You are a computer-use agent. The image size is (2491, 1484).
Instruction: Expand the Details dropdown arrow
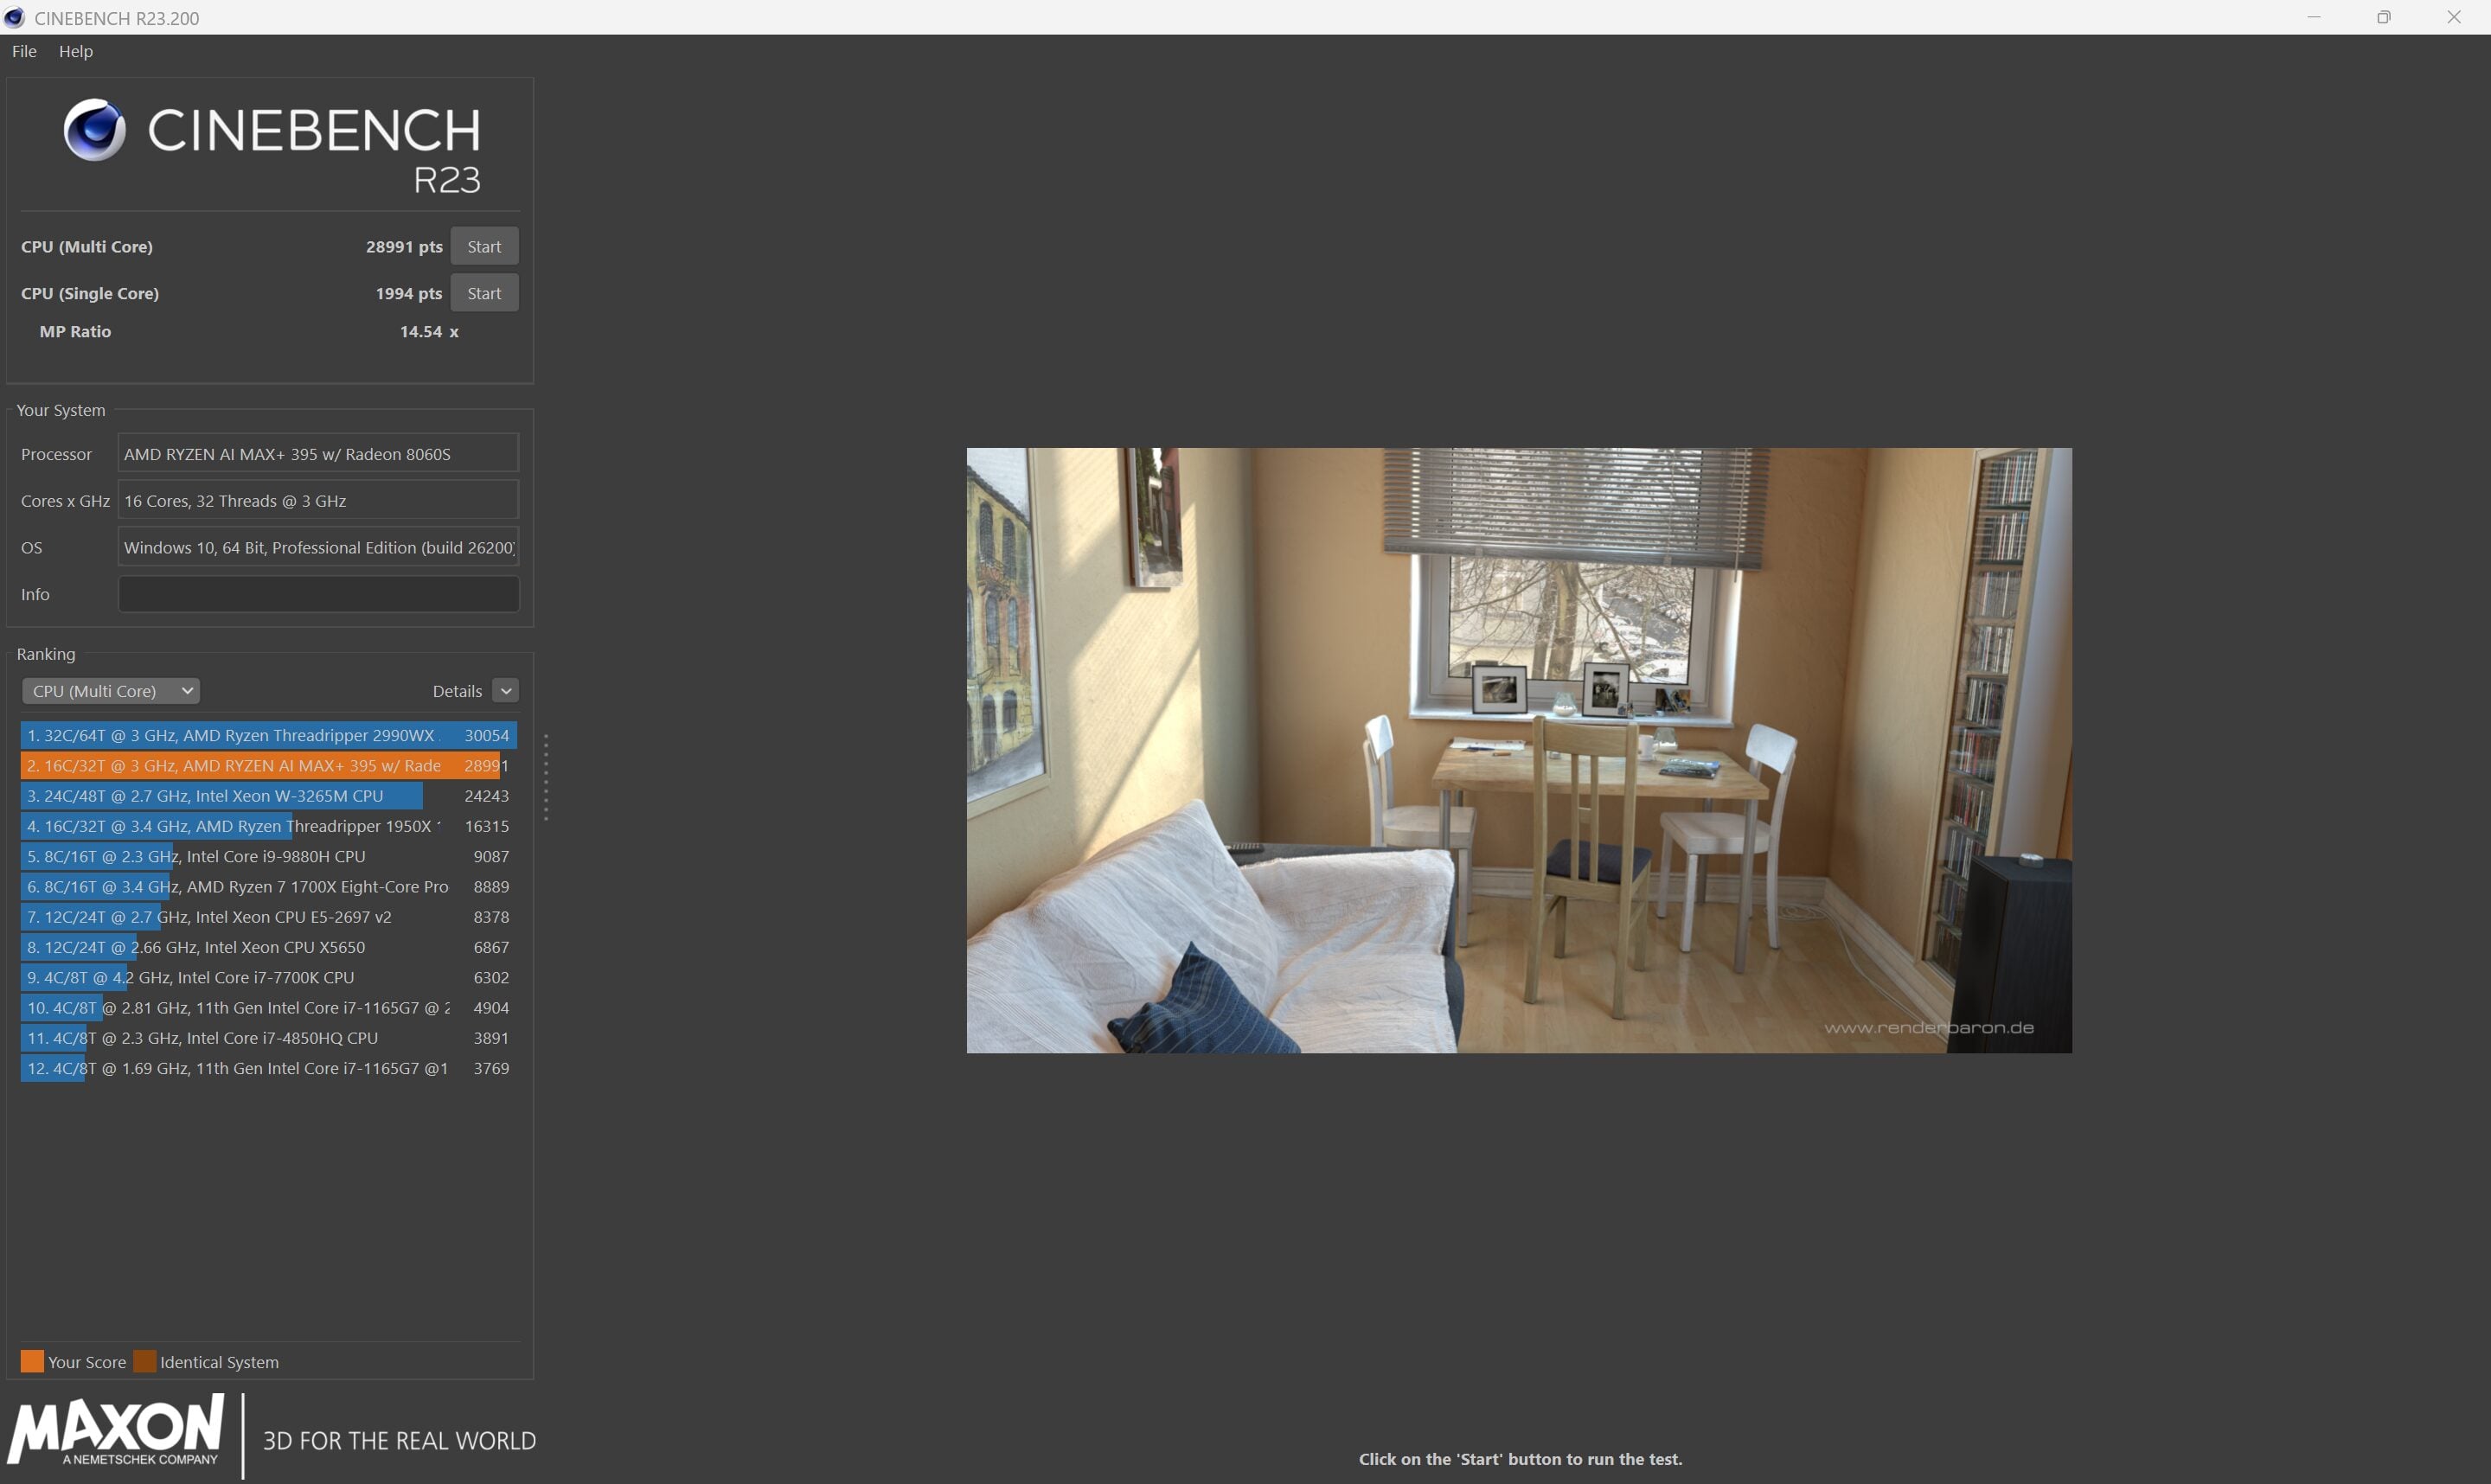tap(505, 691)
